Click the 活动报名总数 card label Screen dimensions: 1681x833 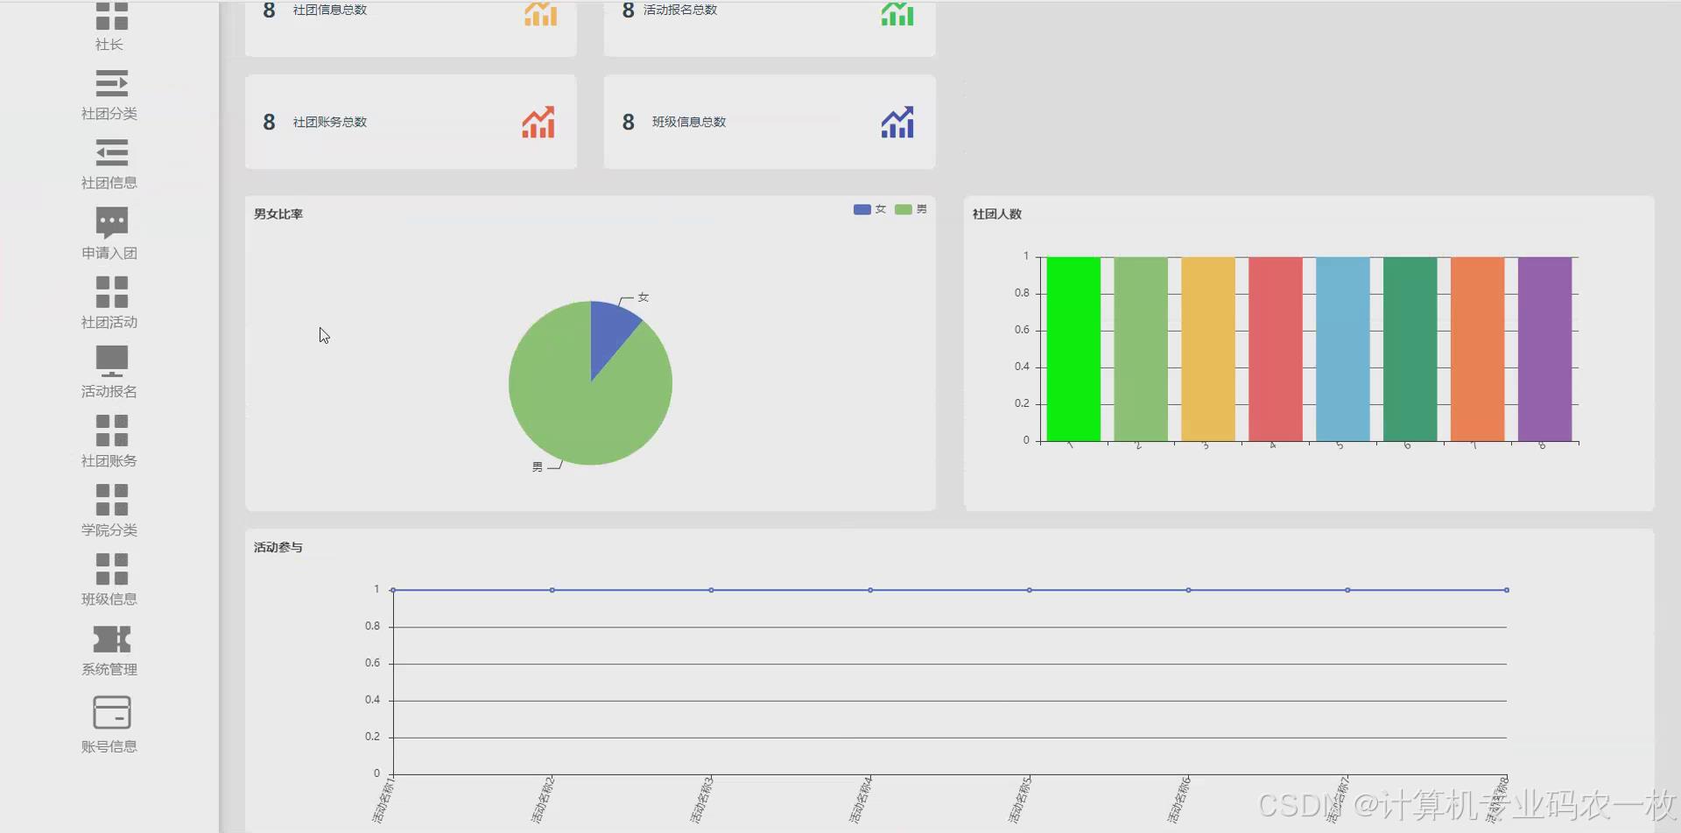click(680, 10)
